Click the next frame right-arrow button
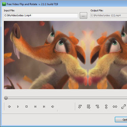Screen dimensions: 127x127 click(52, 107)
